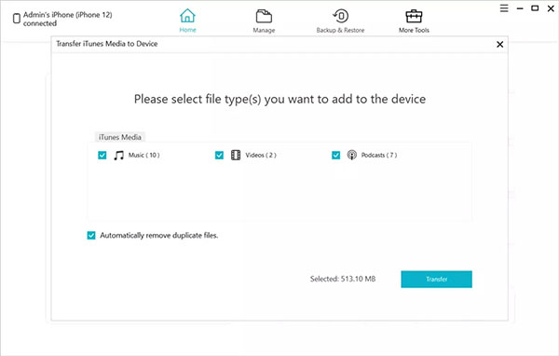Image resolution: width=559 pixels, height=356 pixels.
Task: Click the Videos film strip icon
Action: [x=236, y=156]
